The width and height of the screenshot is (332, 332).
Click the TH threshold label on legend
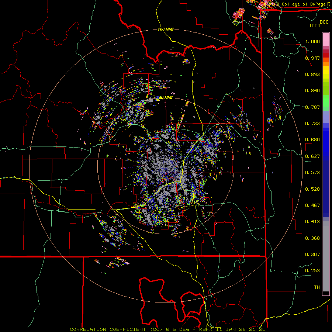pos(317,287)
